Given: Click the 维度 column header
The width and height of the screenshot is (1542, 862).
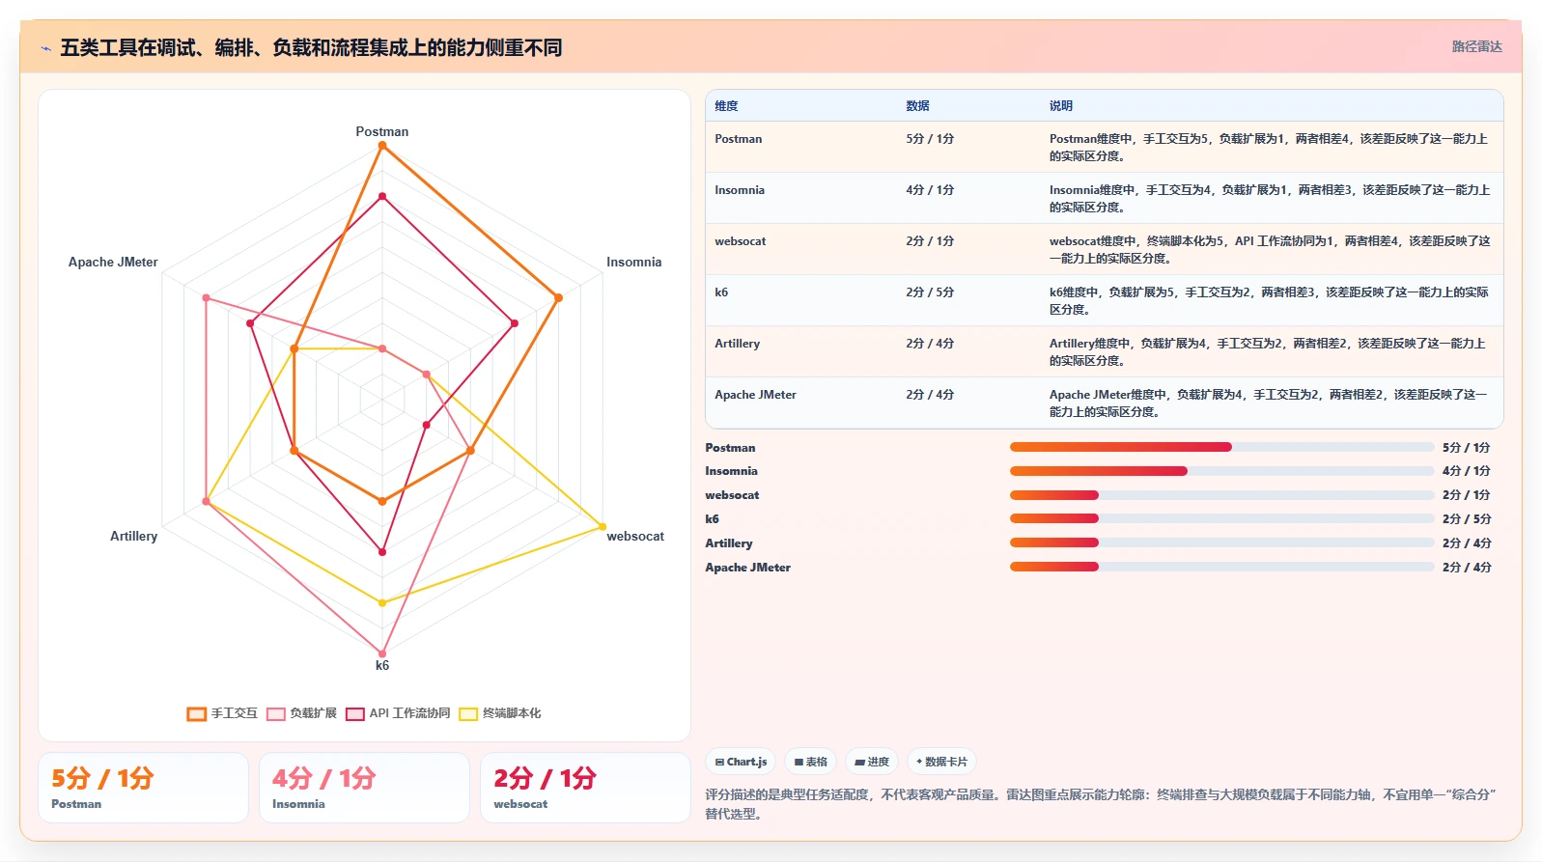Looking at the screenshot, I should pos(726,106).
